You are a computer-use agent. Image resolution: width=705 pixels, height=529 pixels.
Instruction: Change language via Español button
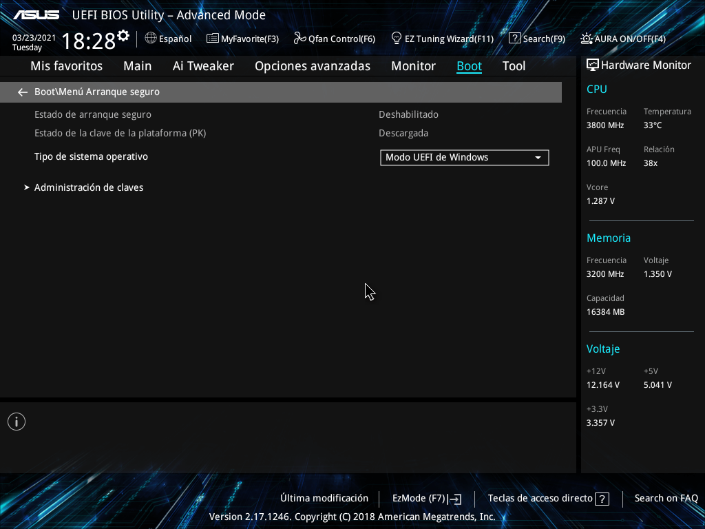pos(168,39)
